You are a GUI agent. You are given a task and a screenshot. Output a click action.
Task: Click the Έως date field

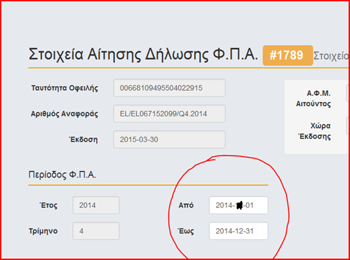pyautogui.click(x=238, y=231)
